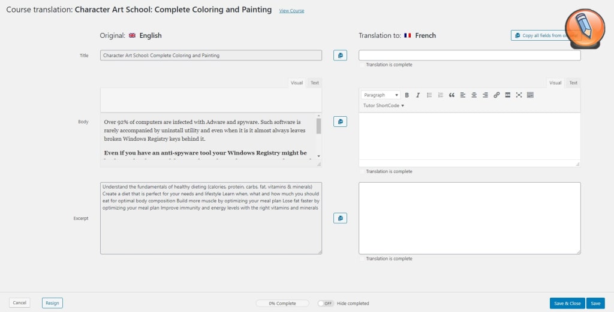Click the French flag icon
This screenshot has width=614, height=312.
point(408,35)
